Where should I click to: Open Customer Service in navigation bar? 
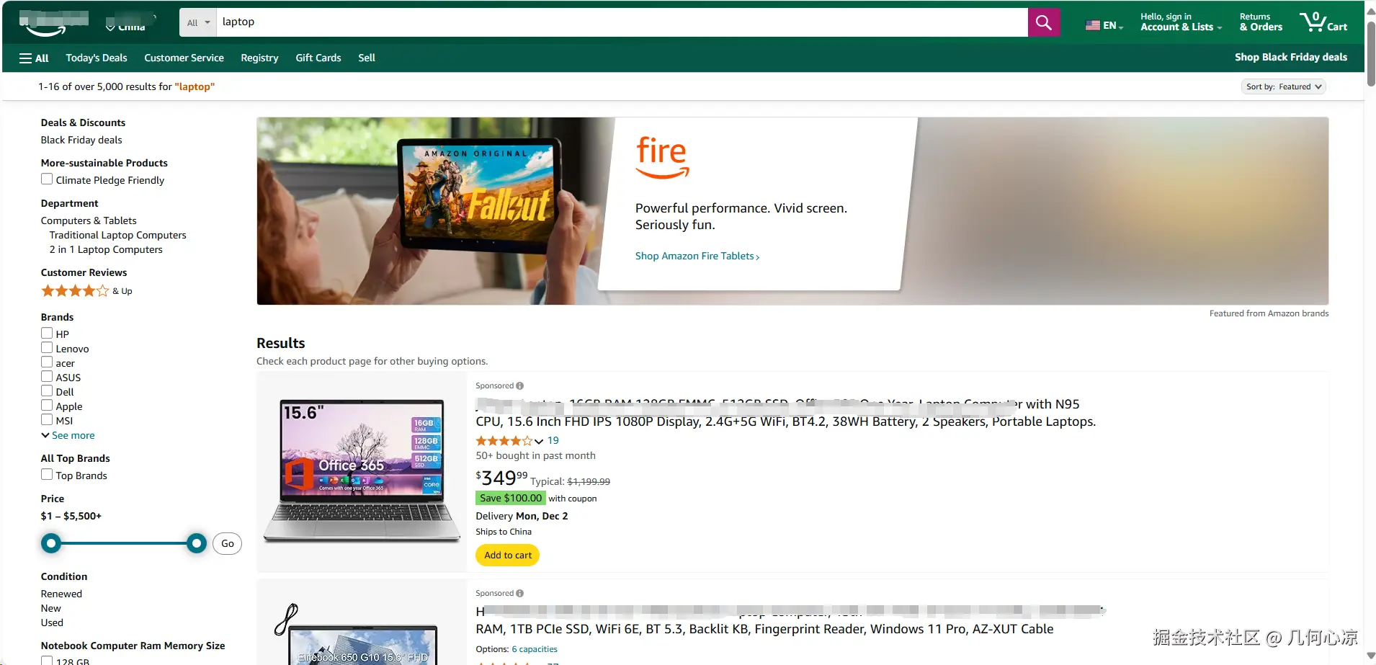pos(184,58)
